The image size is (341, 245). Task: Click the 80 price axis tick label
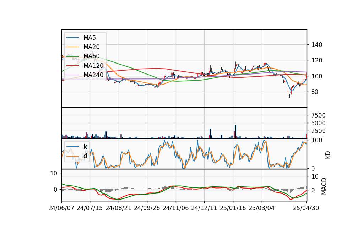(315, 92)
